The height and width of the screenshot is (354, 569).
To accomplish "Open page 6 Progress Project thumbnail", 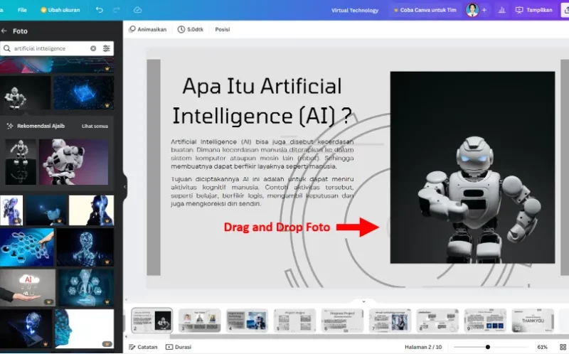I will 342,321.
